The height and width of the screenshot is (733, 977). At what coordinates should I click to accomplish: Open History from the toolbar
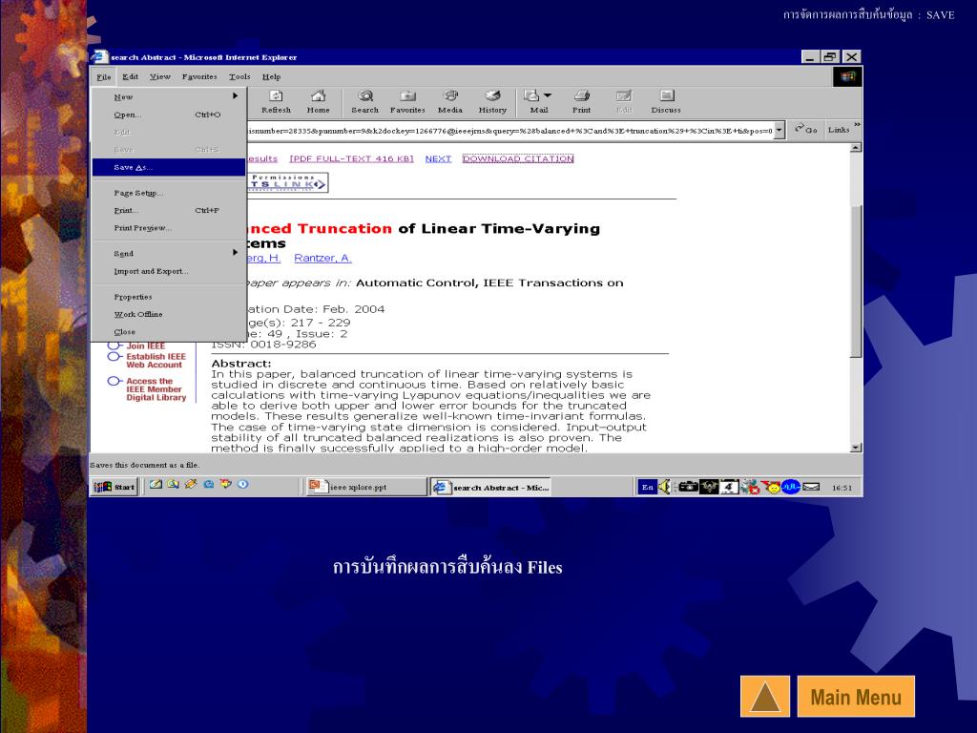point(492,101)
